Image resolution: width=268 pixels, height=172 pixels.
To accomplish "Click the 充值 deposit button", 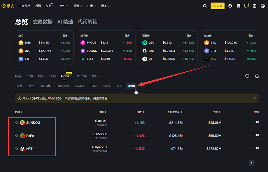I will (218, 6).
